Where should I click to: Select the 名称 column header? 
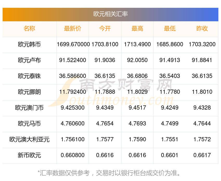tap(29, 29)
